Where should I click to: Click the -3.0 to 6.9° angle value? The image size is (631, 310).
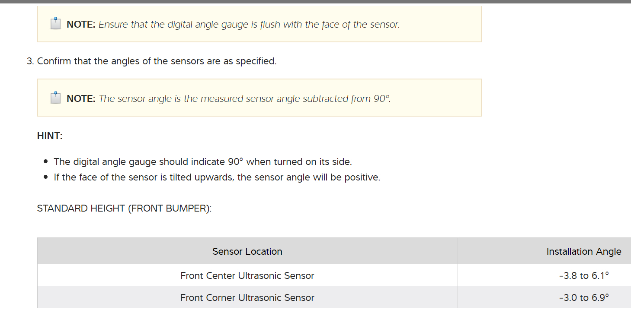[x=583, y=298]
